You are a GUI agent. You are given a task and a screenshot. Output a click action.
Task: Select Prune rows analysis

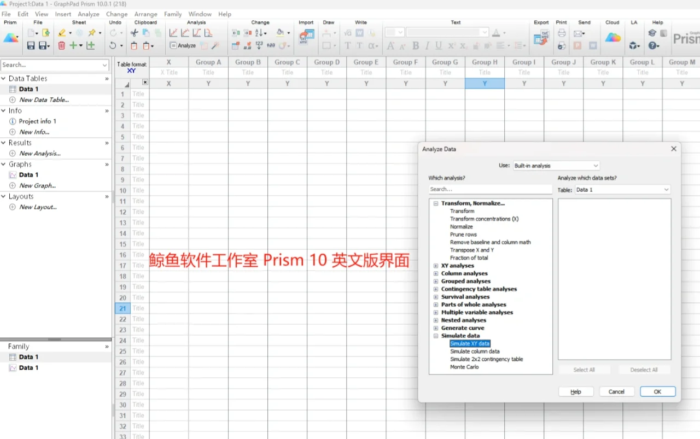[463, 235]
